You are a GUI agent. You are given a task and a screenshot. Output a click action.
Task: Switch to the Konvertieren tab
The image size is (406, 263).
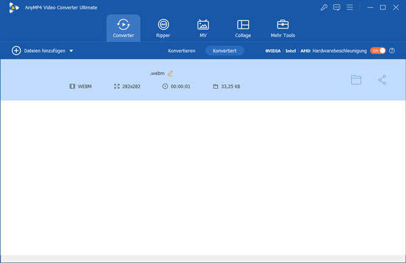click(x=181, y=51)
